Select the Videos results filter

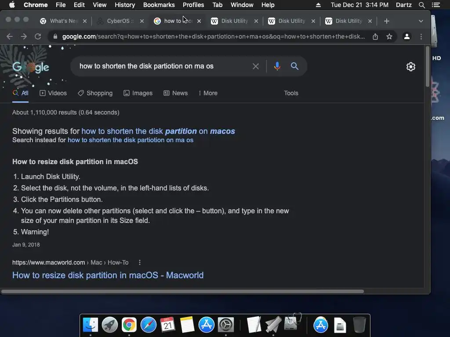(x=53, y=93)
